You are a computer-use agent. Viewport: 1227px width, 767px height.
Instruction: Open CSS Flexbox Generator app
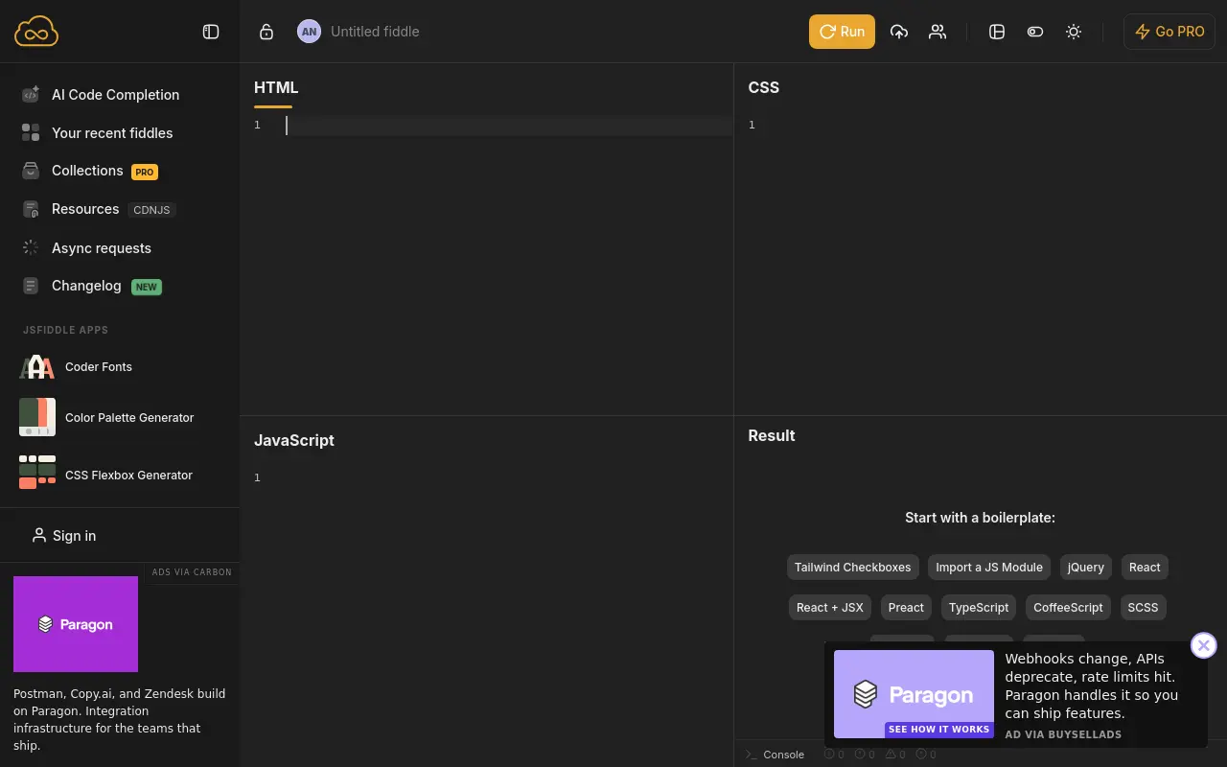coord(128,476)
